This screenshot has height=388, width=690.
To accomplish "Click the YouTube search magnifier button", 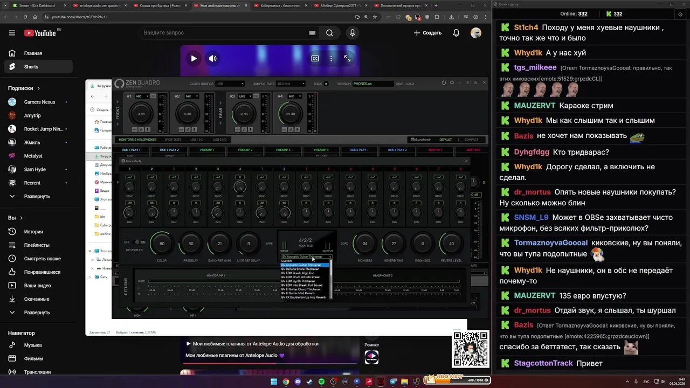I will click(x=329, y=33).
